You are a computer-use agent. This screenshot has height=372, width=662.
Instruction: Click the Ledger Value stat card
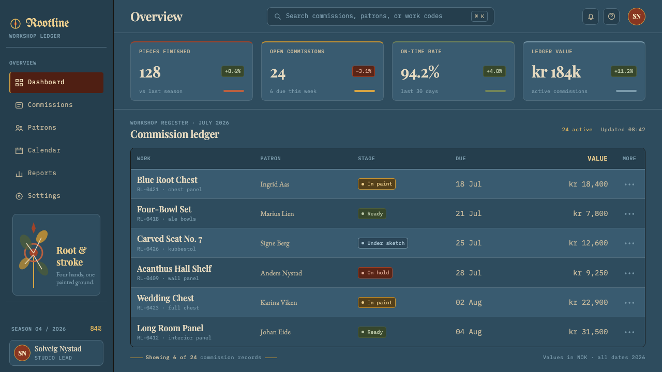coord(584,71)
